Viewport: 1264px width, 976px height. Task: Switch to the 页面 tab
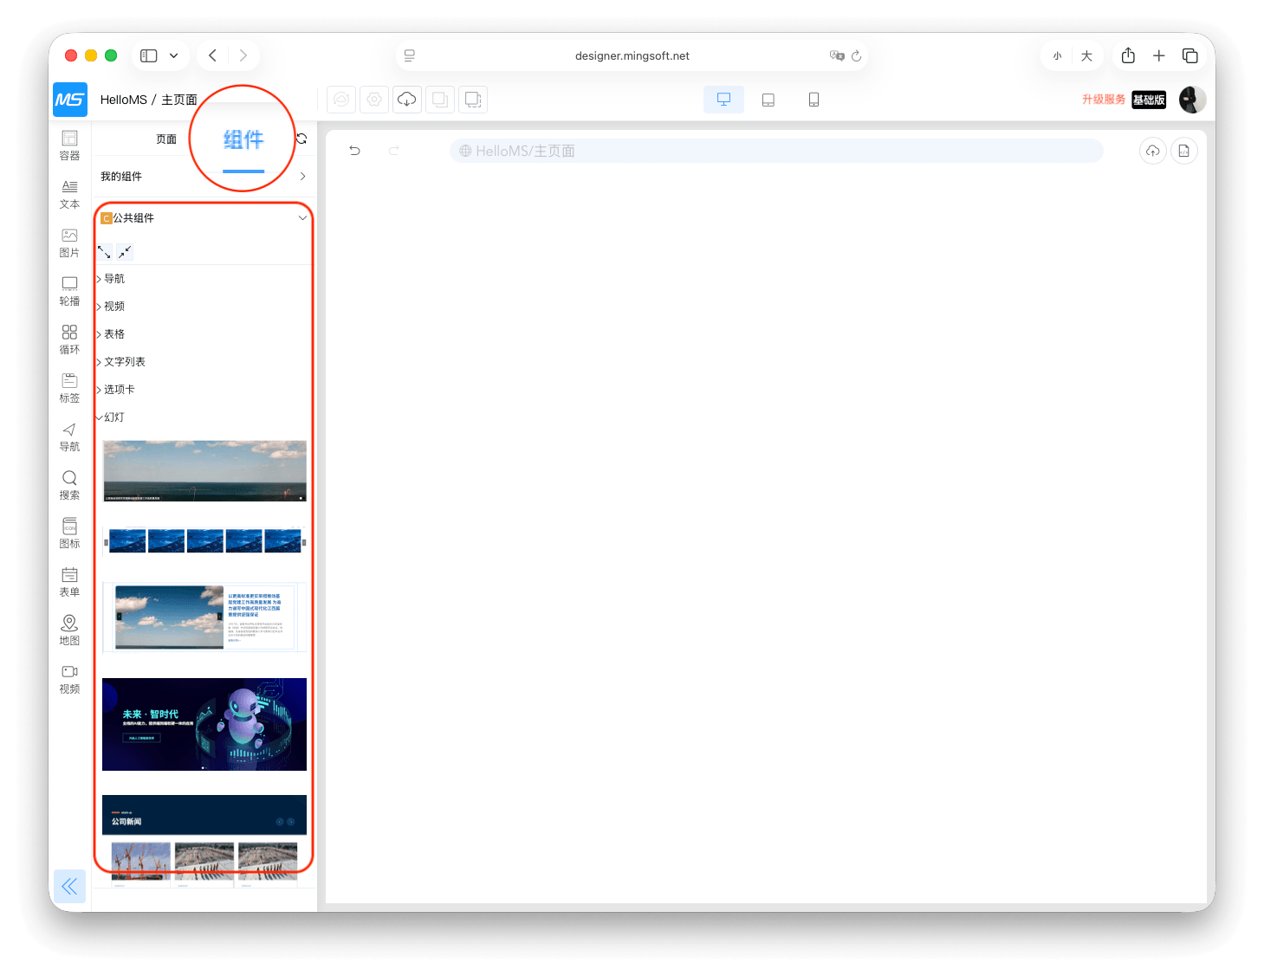point(166,139)
